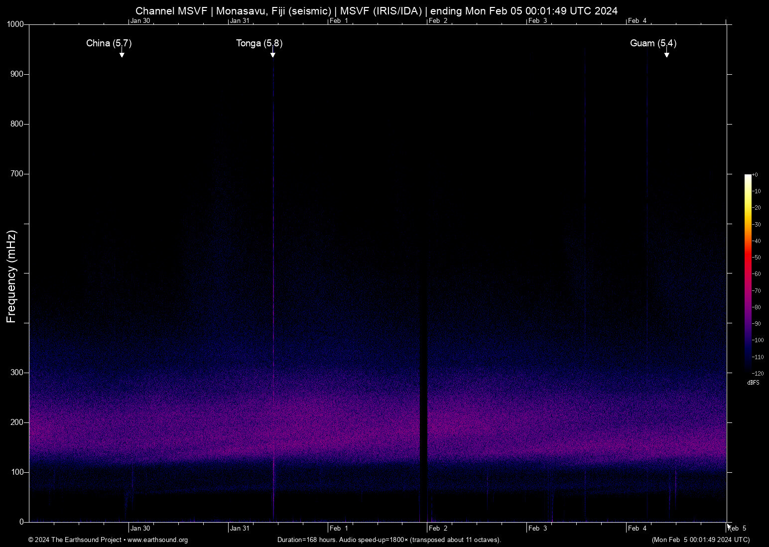Select the Tonga (5.8) event label
This screenshot has height=547, width=769.
click(x=259, y=43)
